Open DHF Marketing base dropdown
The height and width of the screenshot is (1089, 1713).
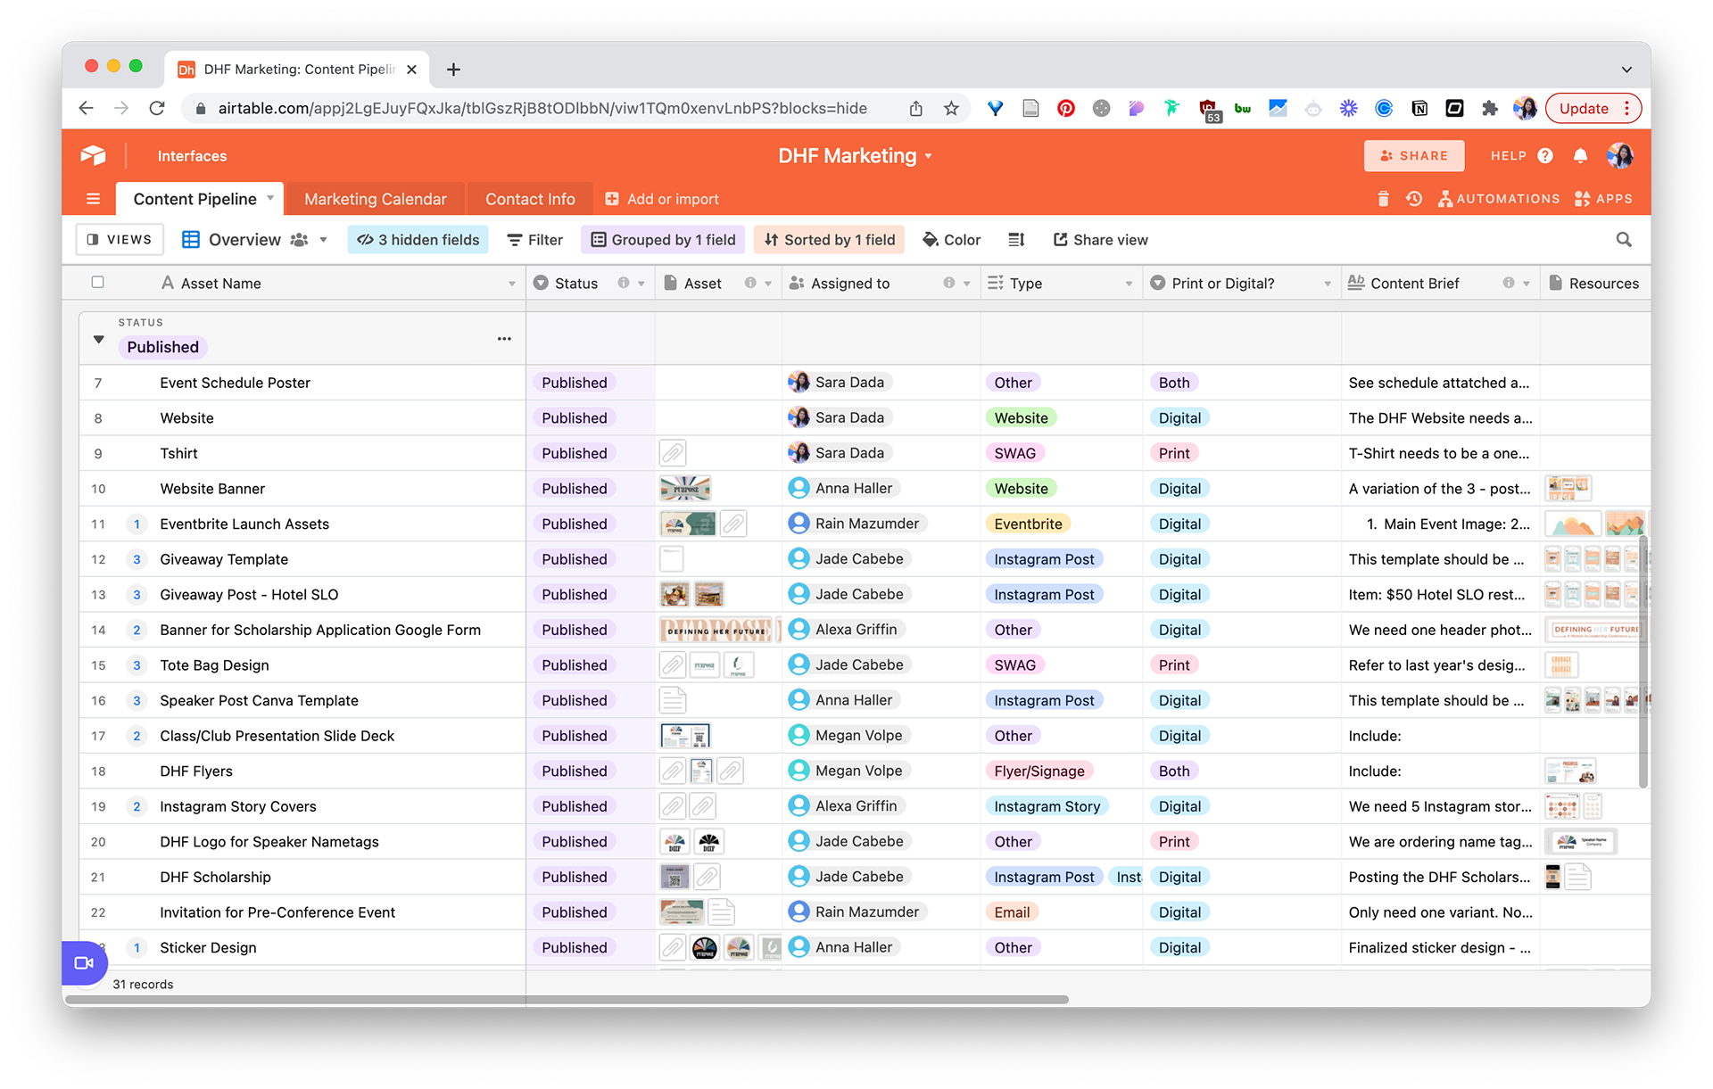pos(929,156)
